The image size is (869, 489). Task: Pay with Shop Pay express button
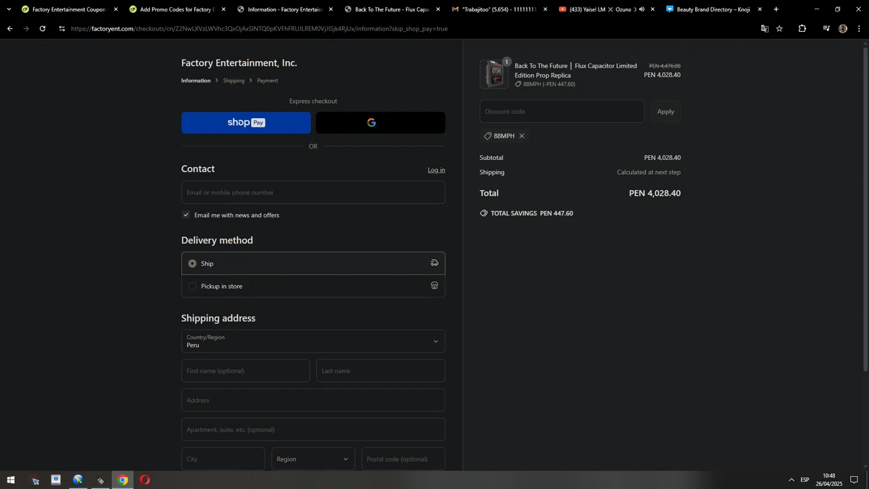[x=246, y=123]
